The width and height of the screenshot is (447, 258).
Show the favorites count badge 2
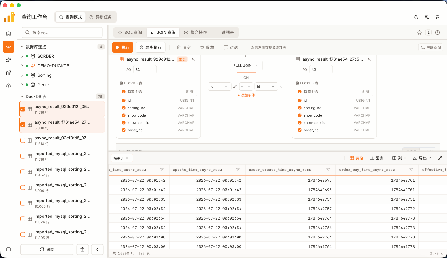pos(428,33)
